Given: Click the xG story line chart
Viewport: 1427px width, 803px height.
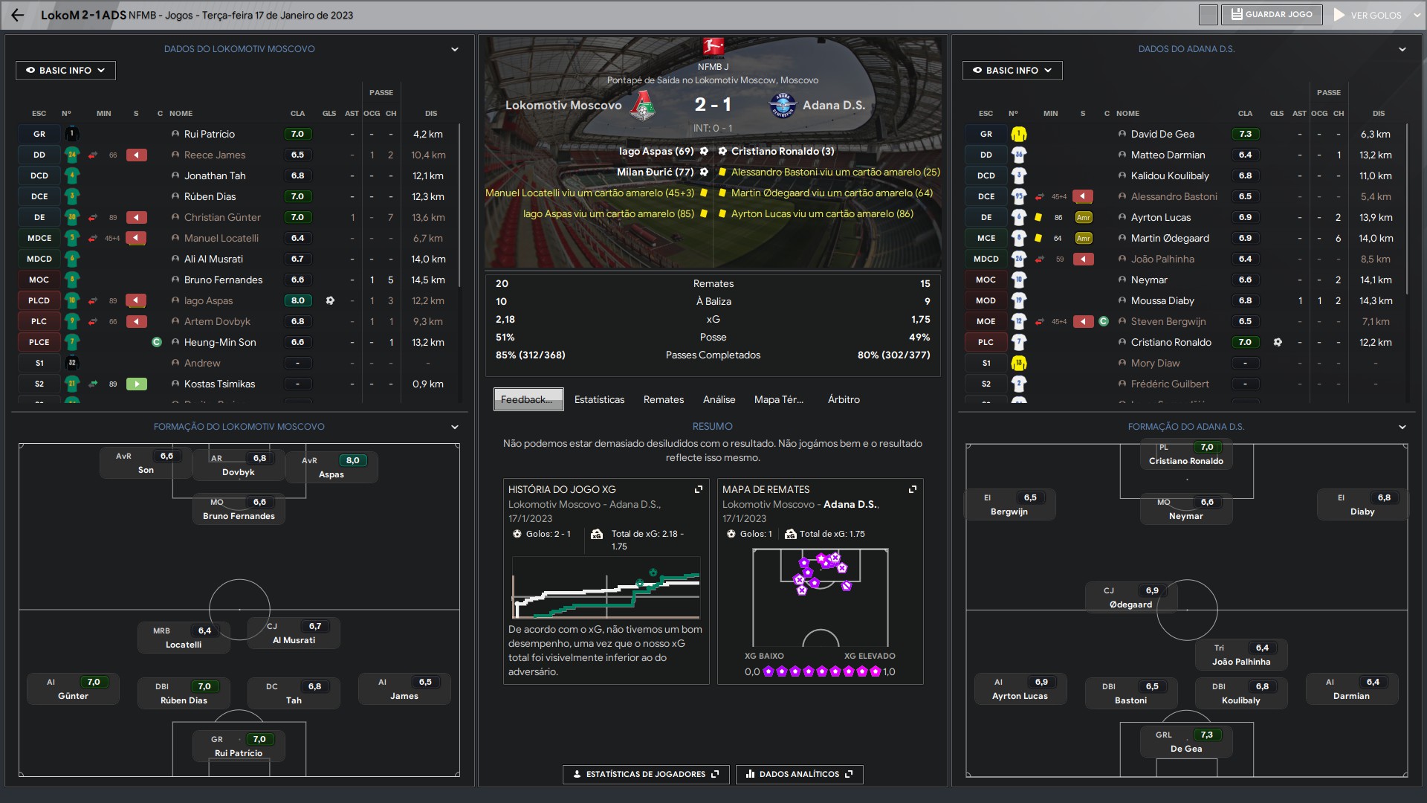Looking at the screenshot, I should [x=606, y=587].
